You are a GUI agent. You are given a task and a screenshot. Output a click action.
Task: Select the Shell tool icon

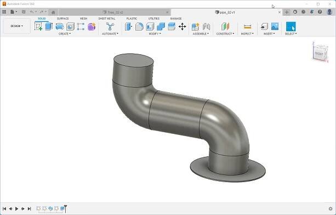tap(150, 26)
